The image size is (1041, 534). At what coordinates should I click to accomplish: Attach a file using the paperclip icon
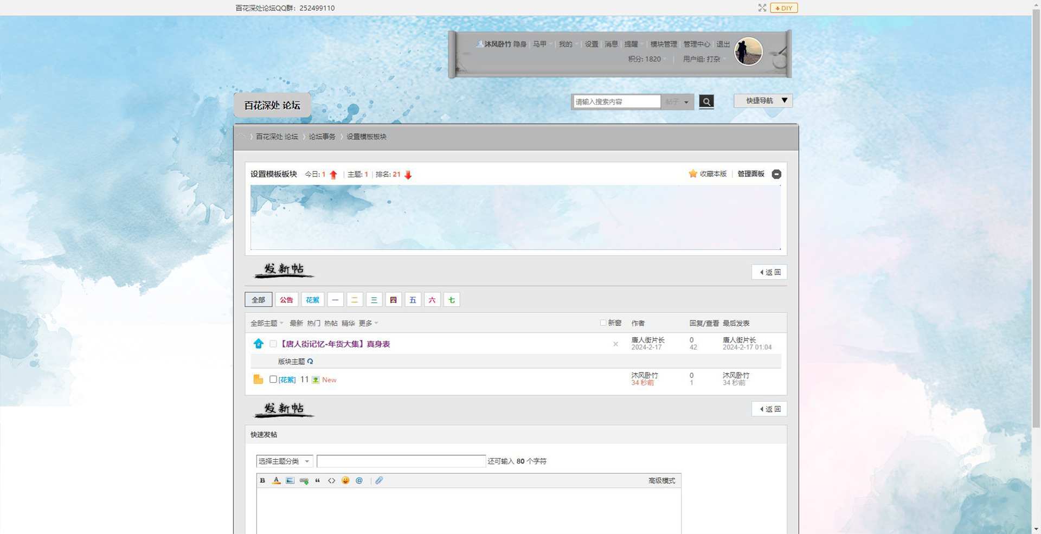coord(379,480)
